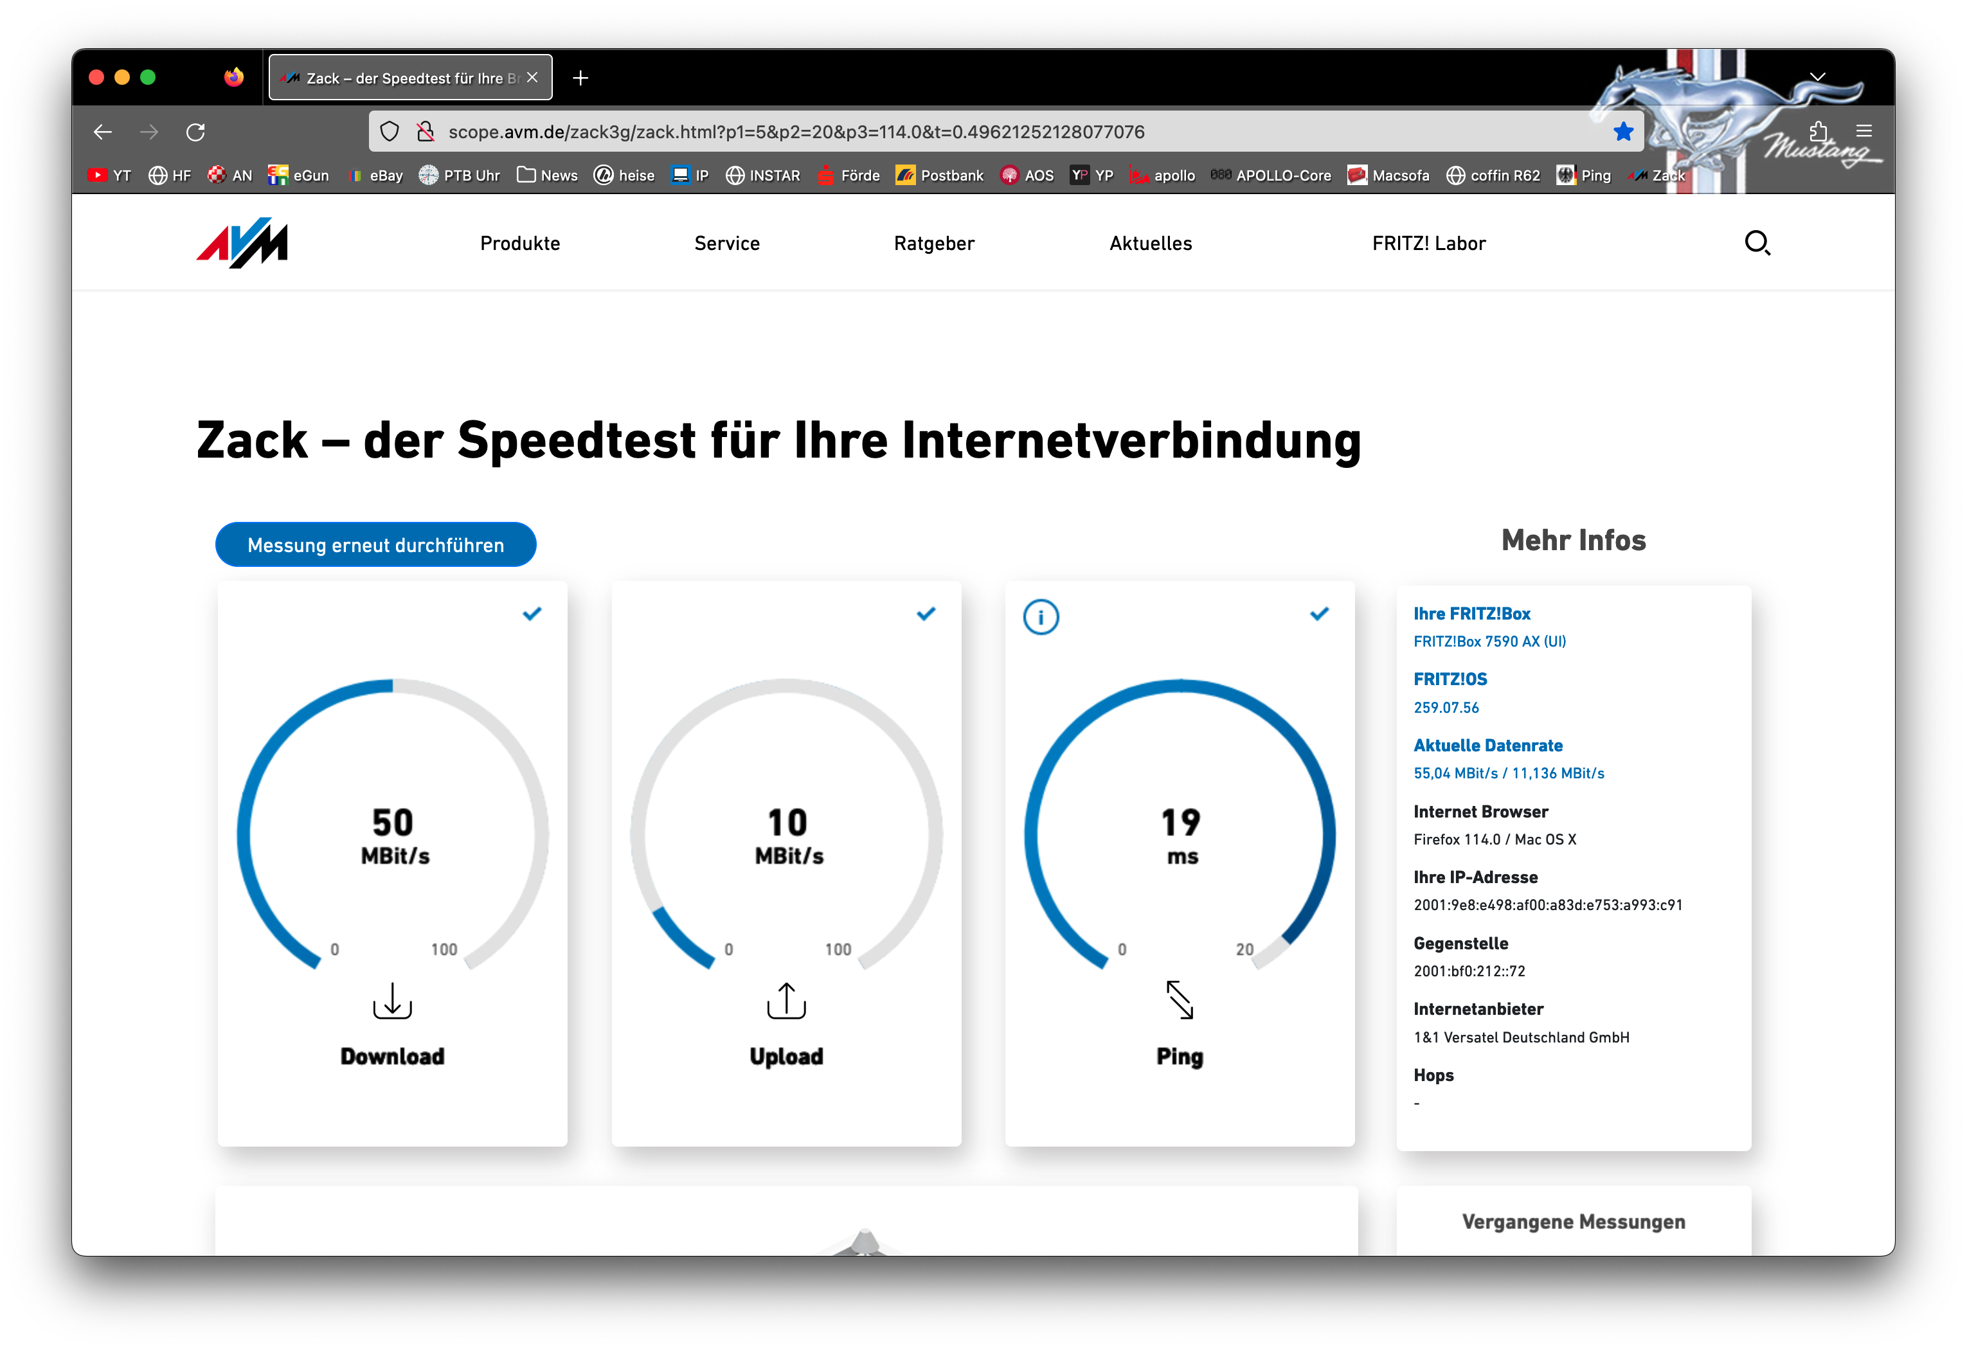Image resolution: width=1967 pixels, height=1351 pixels.
Task: Open the HF bookmark
Action: [170, 175]
